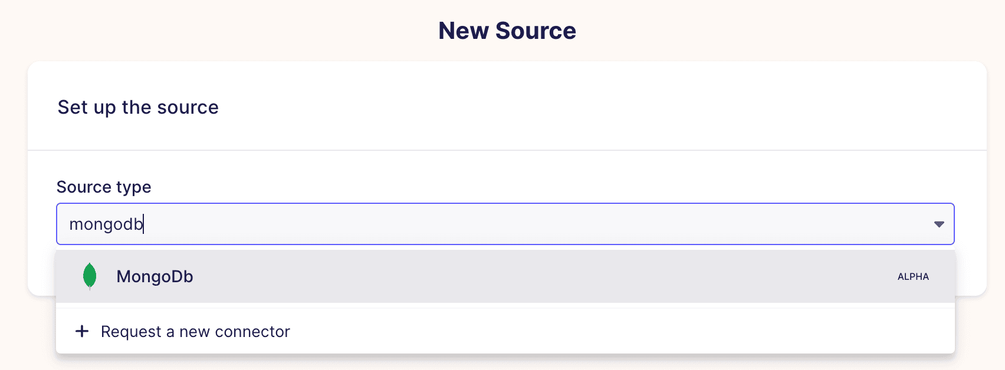Click the Request a new connector text

(x=195, y=332)
